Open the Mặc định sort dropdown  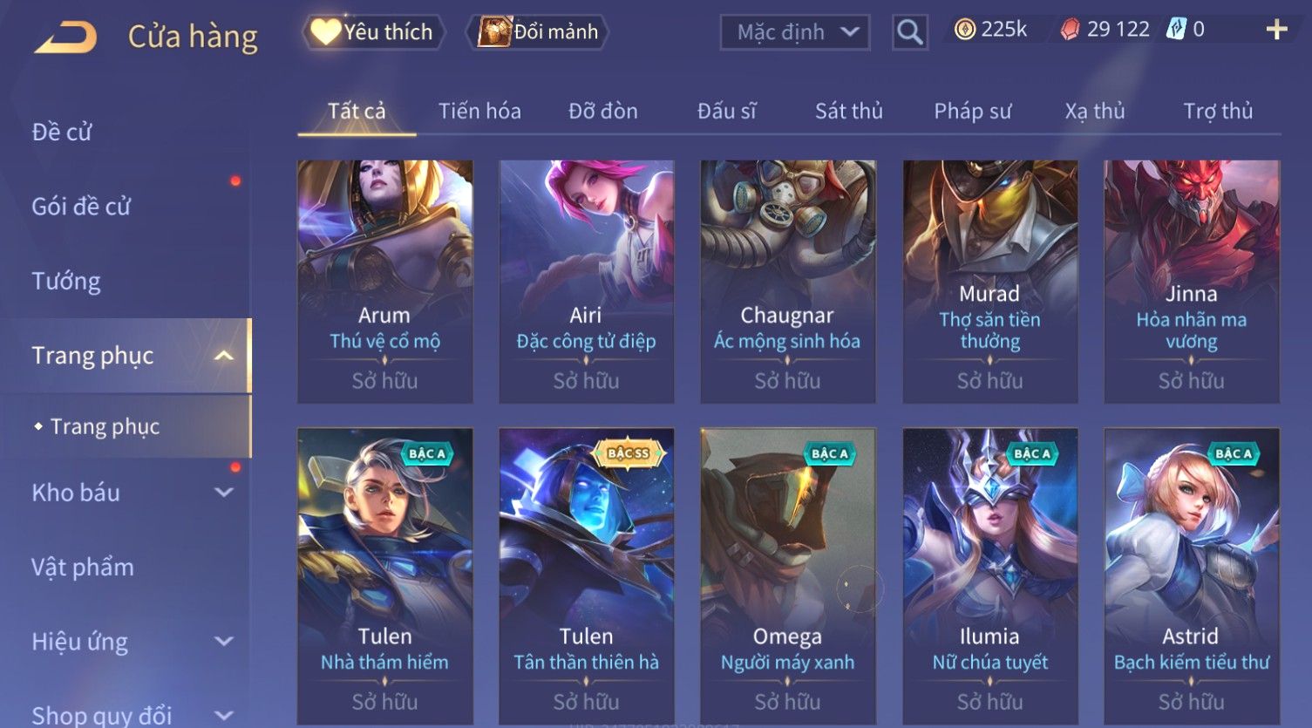[x=795, y=32]
